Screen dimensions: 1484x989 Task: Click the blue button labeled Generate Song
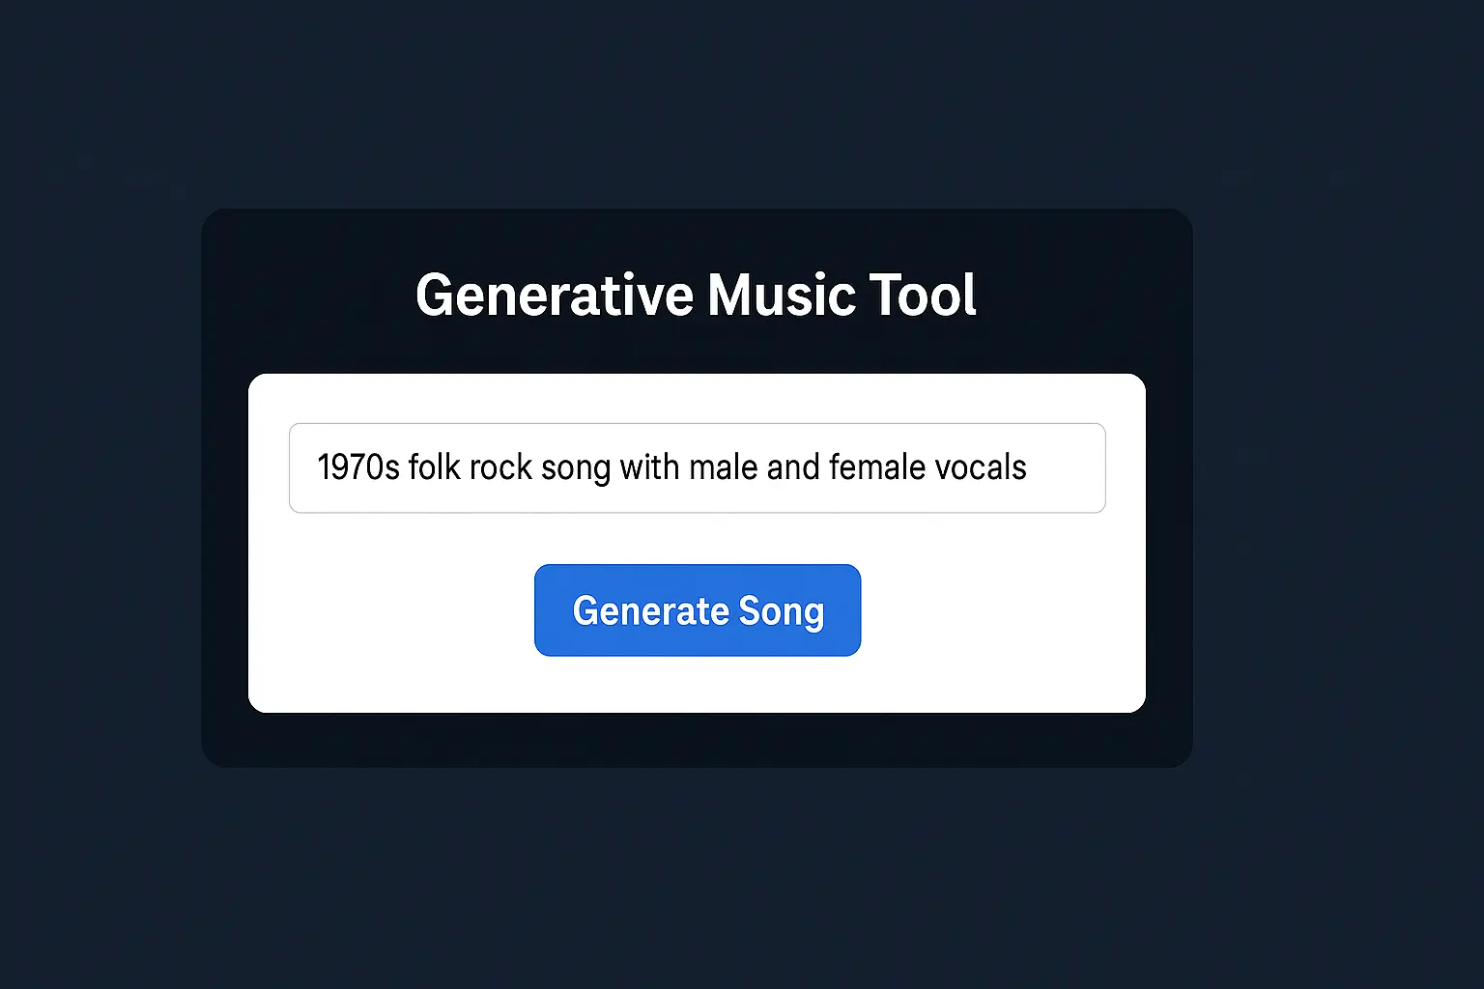point(698,610)
